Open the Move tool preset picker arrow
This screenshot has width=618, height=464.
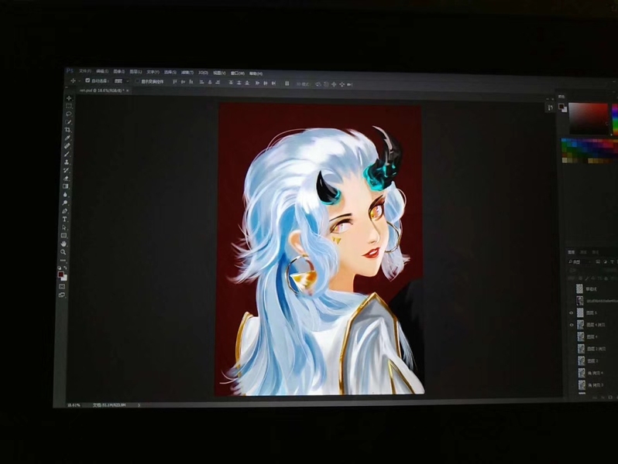[79, 80]
